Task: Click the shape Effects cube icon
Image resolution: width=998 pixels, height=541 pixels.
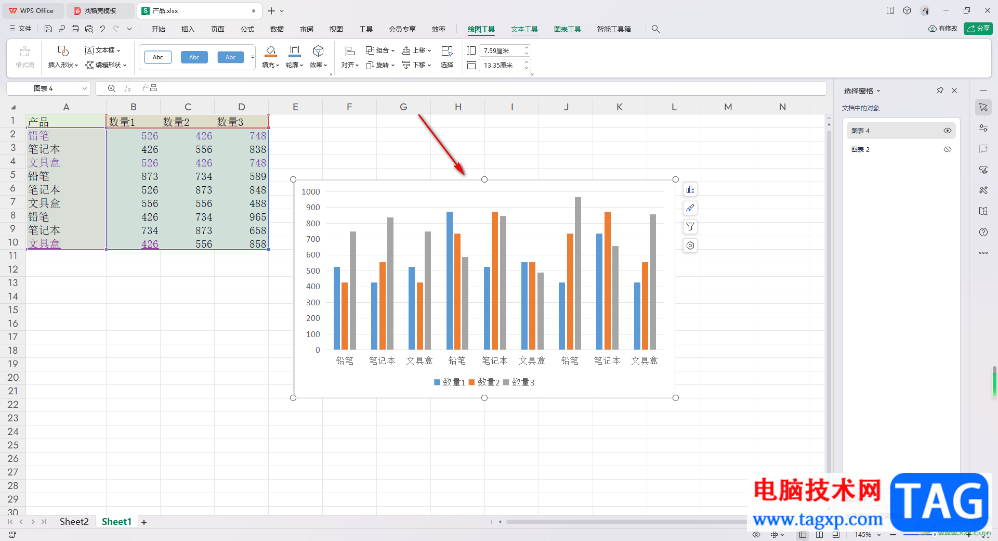Action: pos(318,51)
